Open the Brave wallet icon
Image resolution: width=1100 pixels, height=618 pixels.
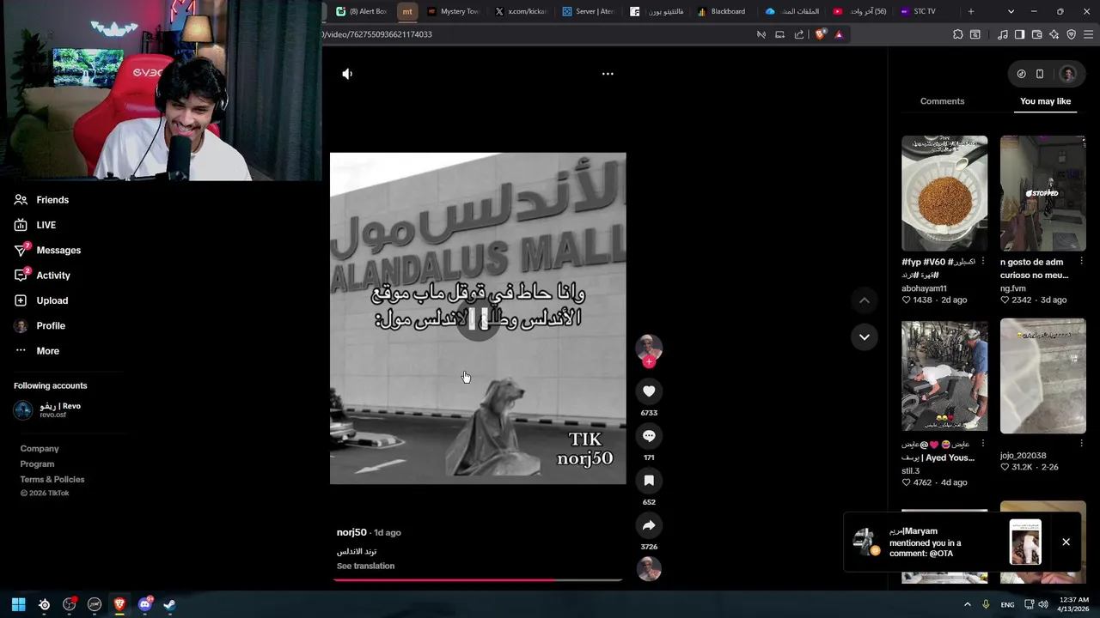(1037, 34)
